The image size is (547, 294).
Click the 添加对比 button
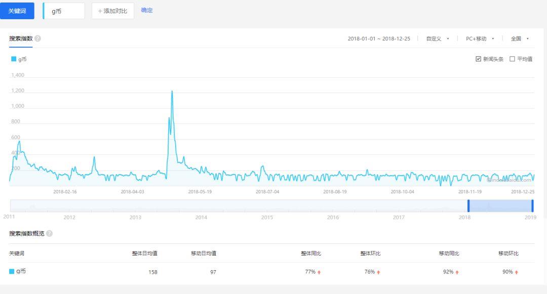pos(112,11)
